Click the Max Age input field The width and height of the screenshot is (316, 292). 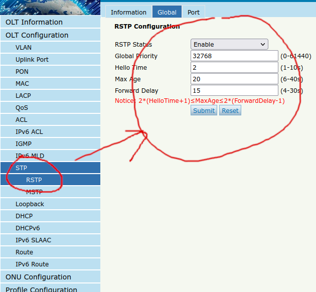click(x=234, y=79)
